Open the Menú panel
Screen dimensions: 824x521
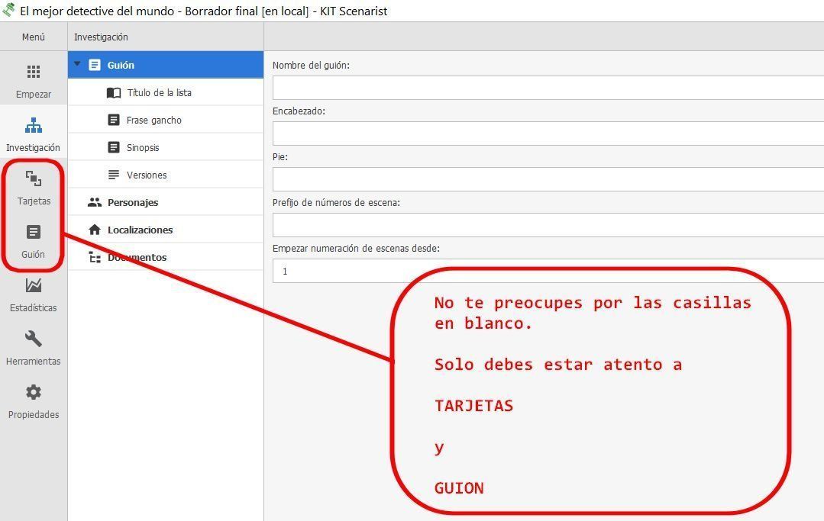pyautogui.click(x=34, y=36)
